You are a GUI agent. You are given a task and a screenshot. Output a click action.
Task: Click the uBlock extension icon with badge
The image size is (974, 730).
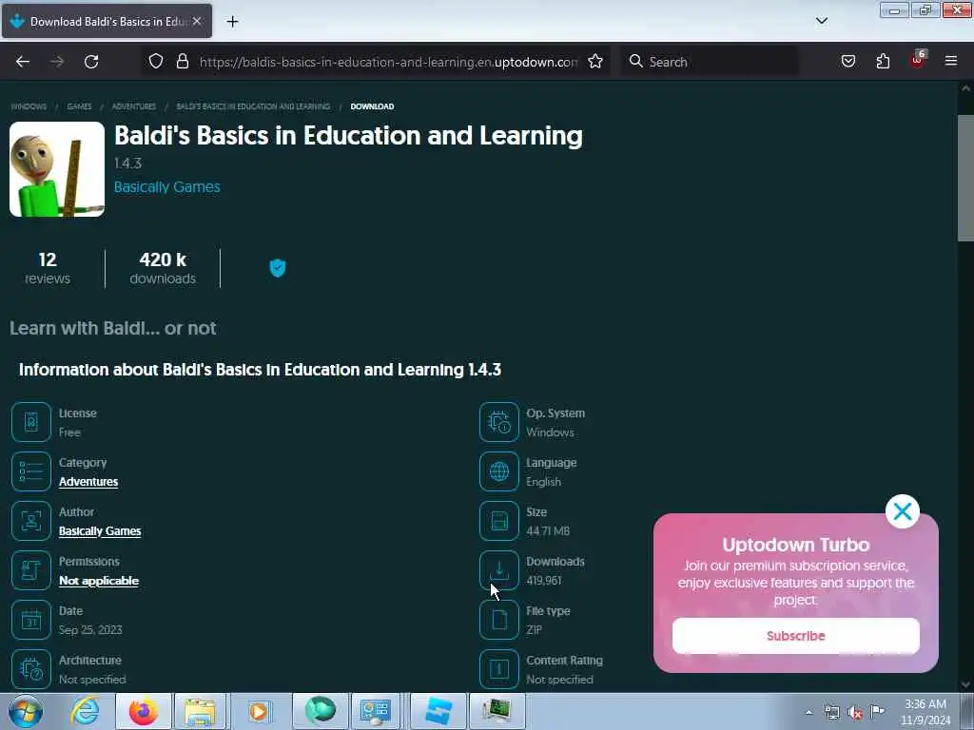click(x=918, y=60)
